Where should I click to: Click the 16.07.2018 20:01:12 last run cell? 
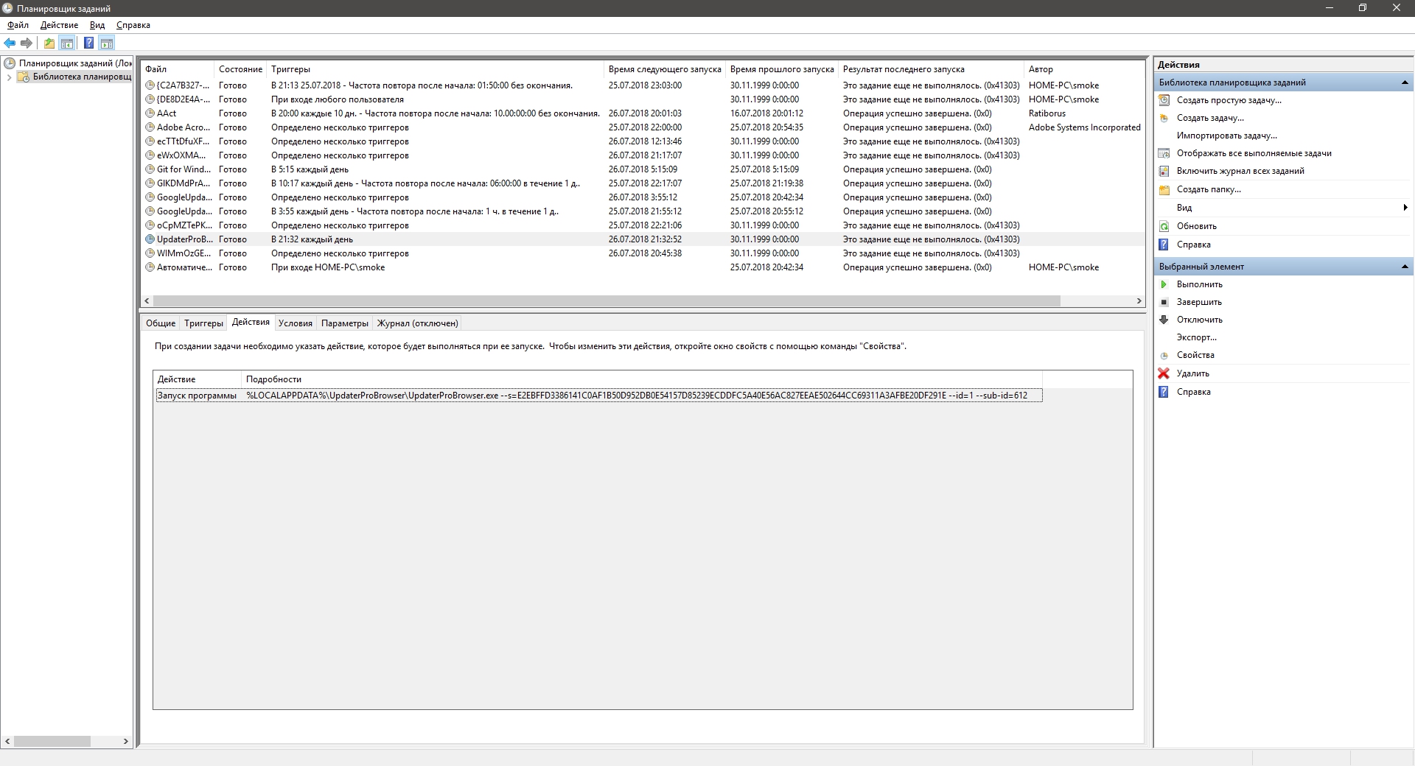766,113
